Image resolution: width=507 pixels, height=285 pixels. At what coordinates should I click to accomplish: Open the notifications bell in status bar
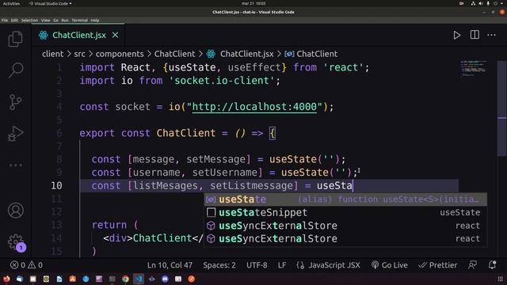[492, 265]
